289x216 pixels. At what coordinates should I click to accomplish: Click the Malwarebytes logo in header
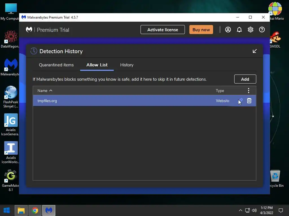[x=29, y=30]
